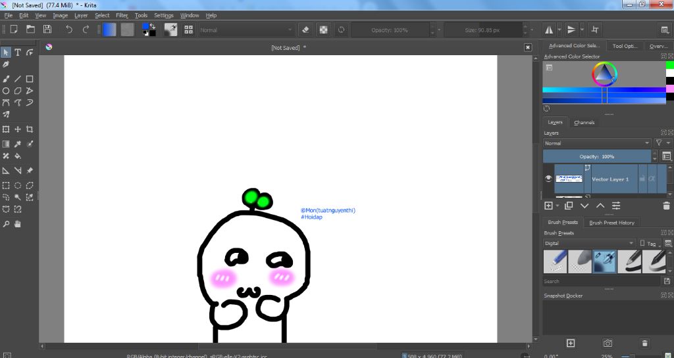Select the Multibrush tool
Screen dimensions: 674x358
[x=5, y=114]
